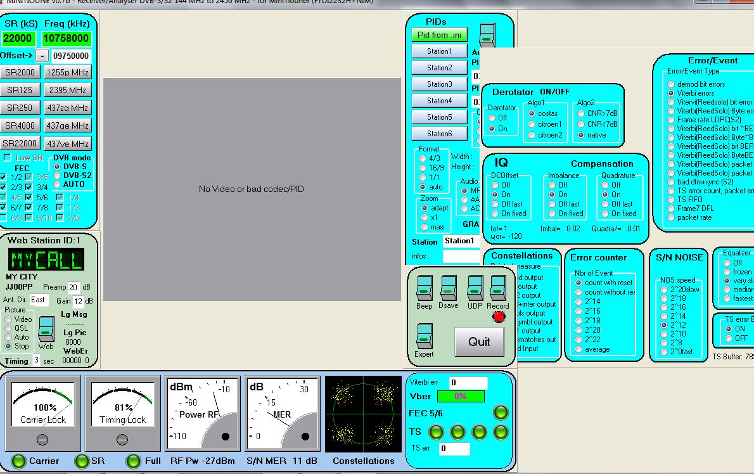Click the TS err count field
This screenshot has height=474, width=754.
coord(454,449)
